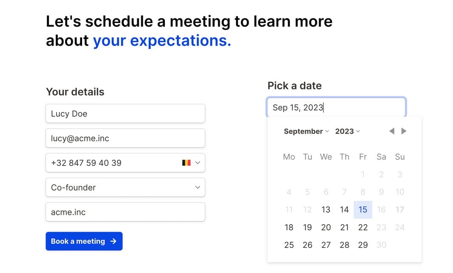Select September 15 in the calendar

pos(363,209)
